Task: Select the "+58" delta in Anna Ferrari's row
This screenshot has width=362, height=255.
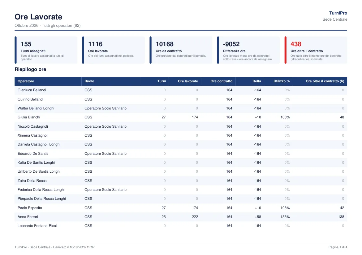Action: coord(258,217)
